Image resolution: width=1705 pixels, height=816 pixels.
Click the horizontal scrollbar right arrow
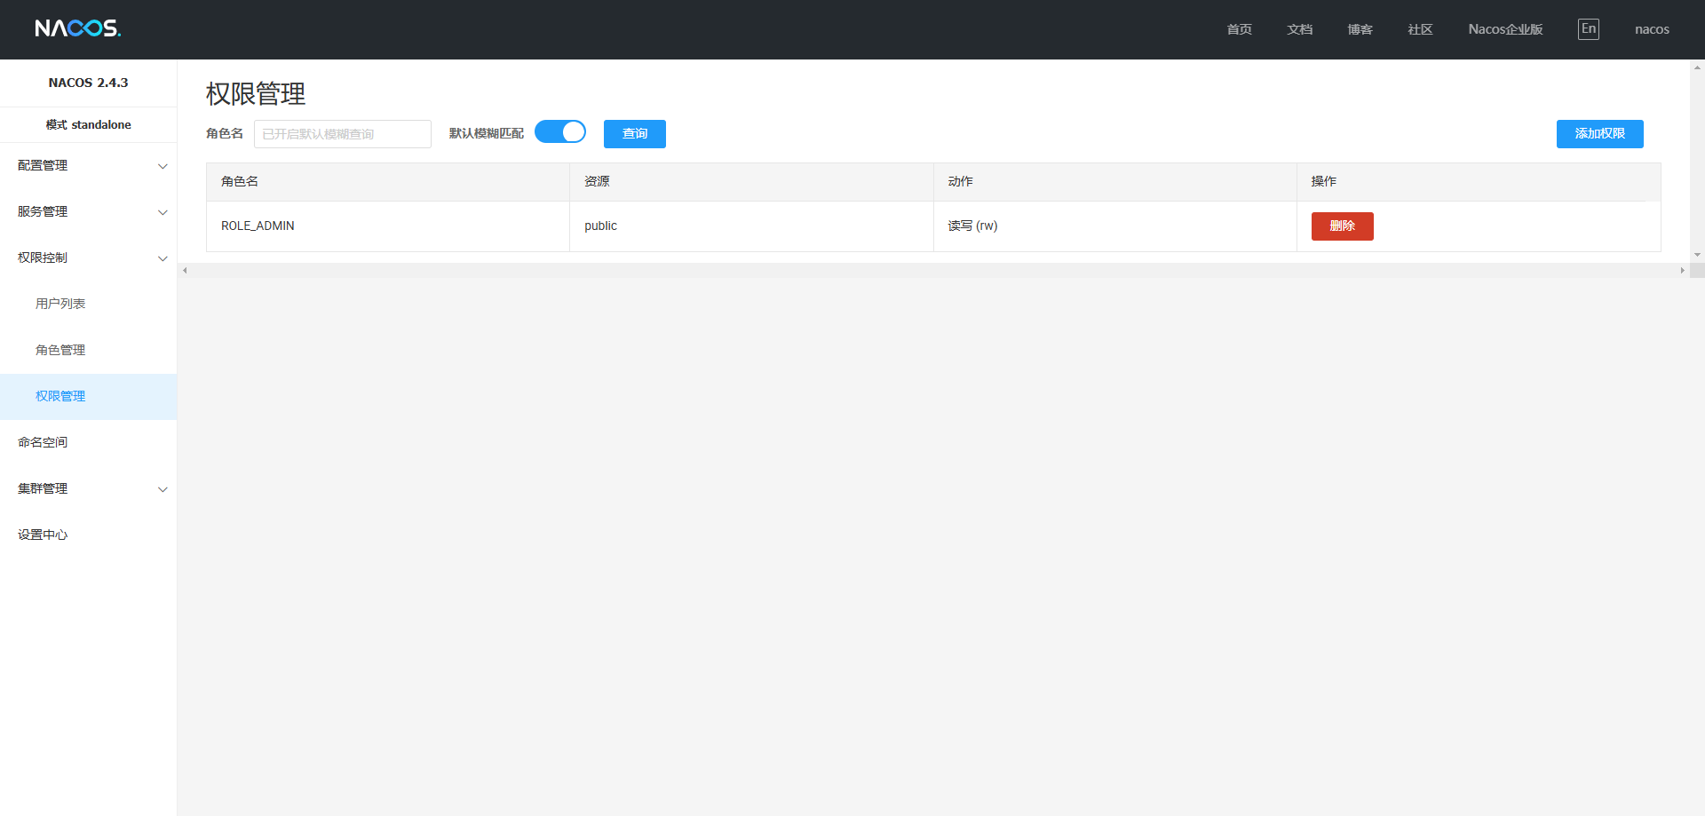pyautogui.click(x=1682, y=271)
